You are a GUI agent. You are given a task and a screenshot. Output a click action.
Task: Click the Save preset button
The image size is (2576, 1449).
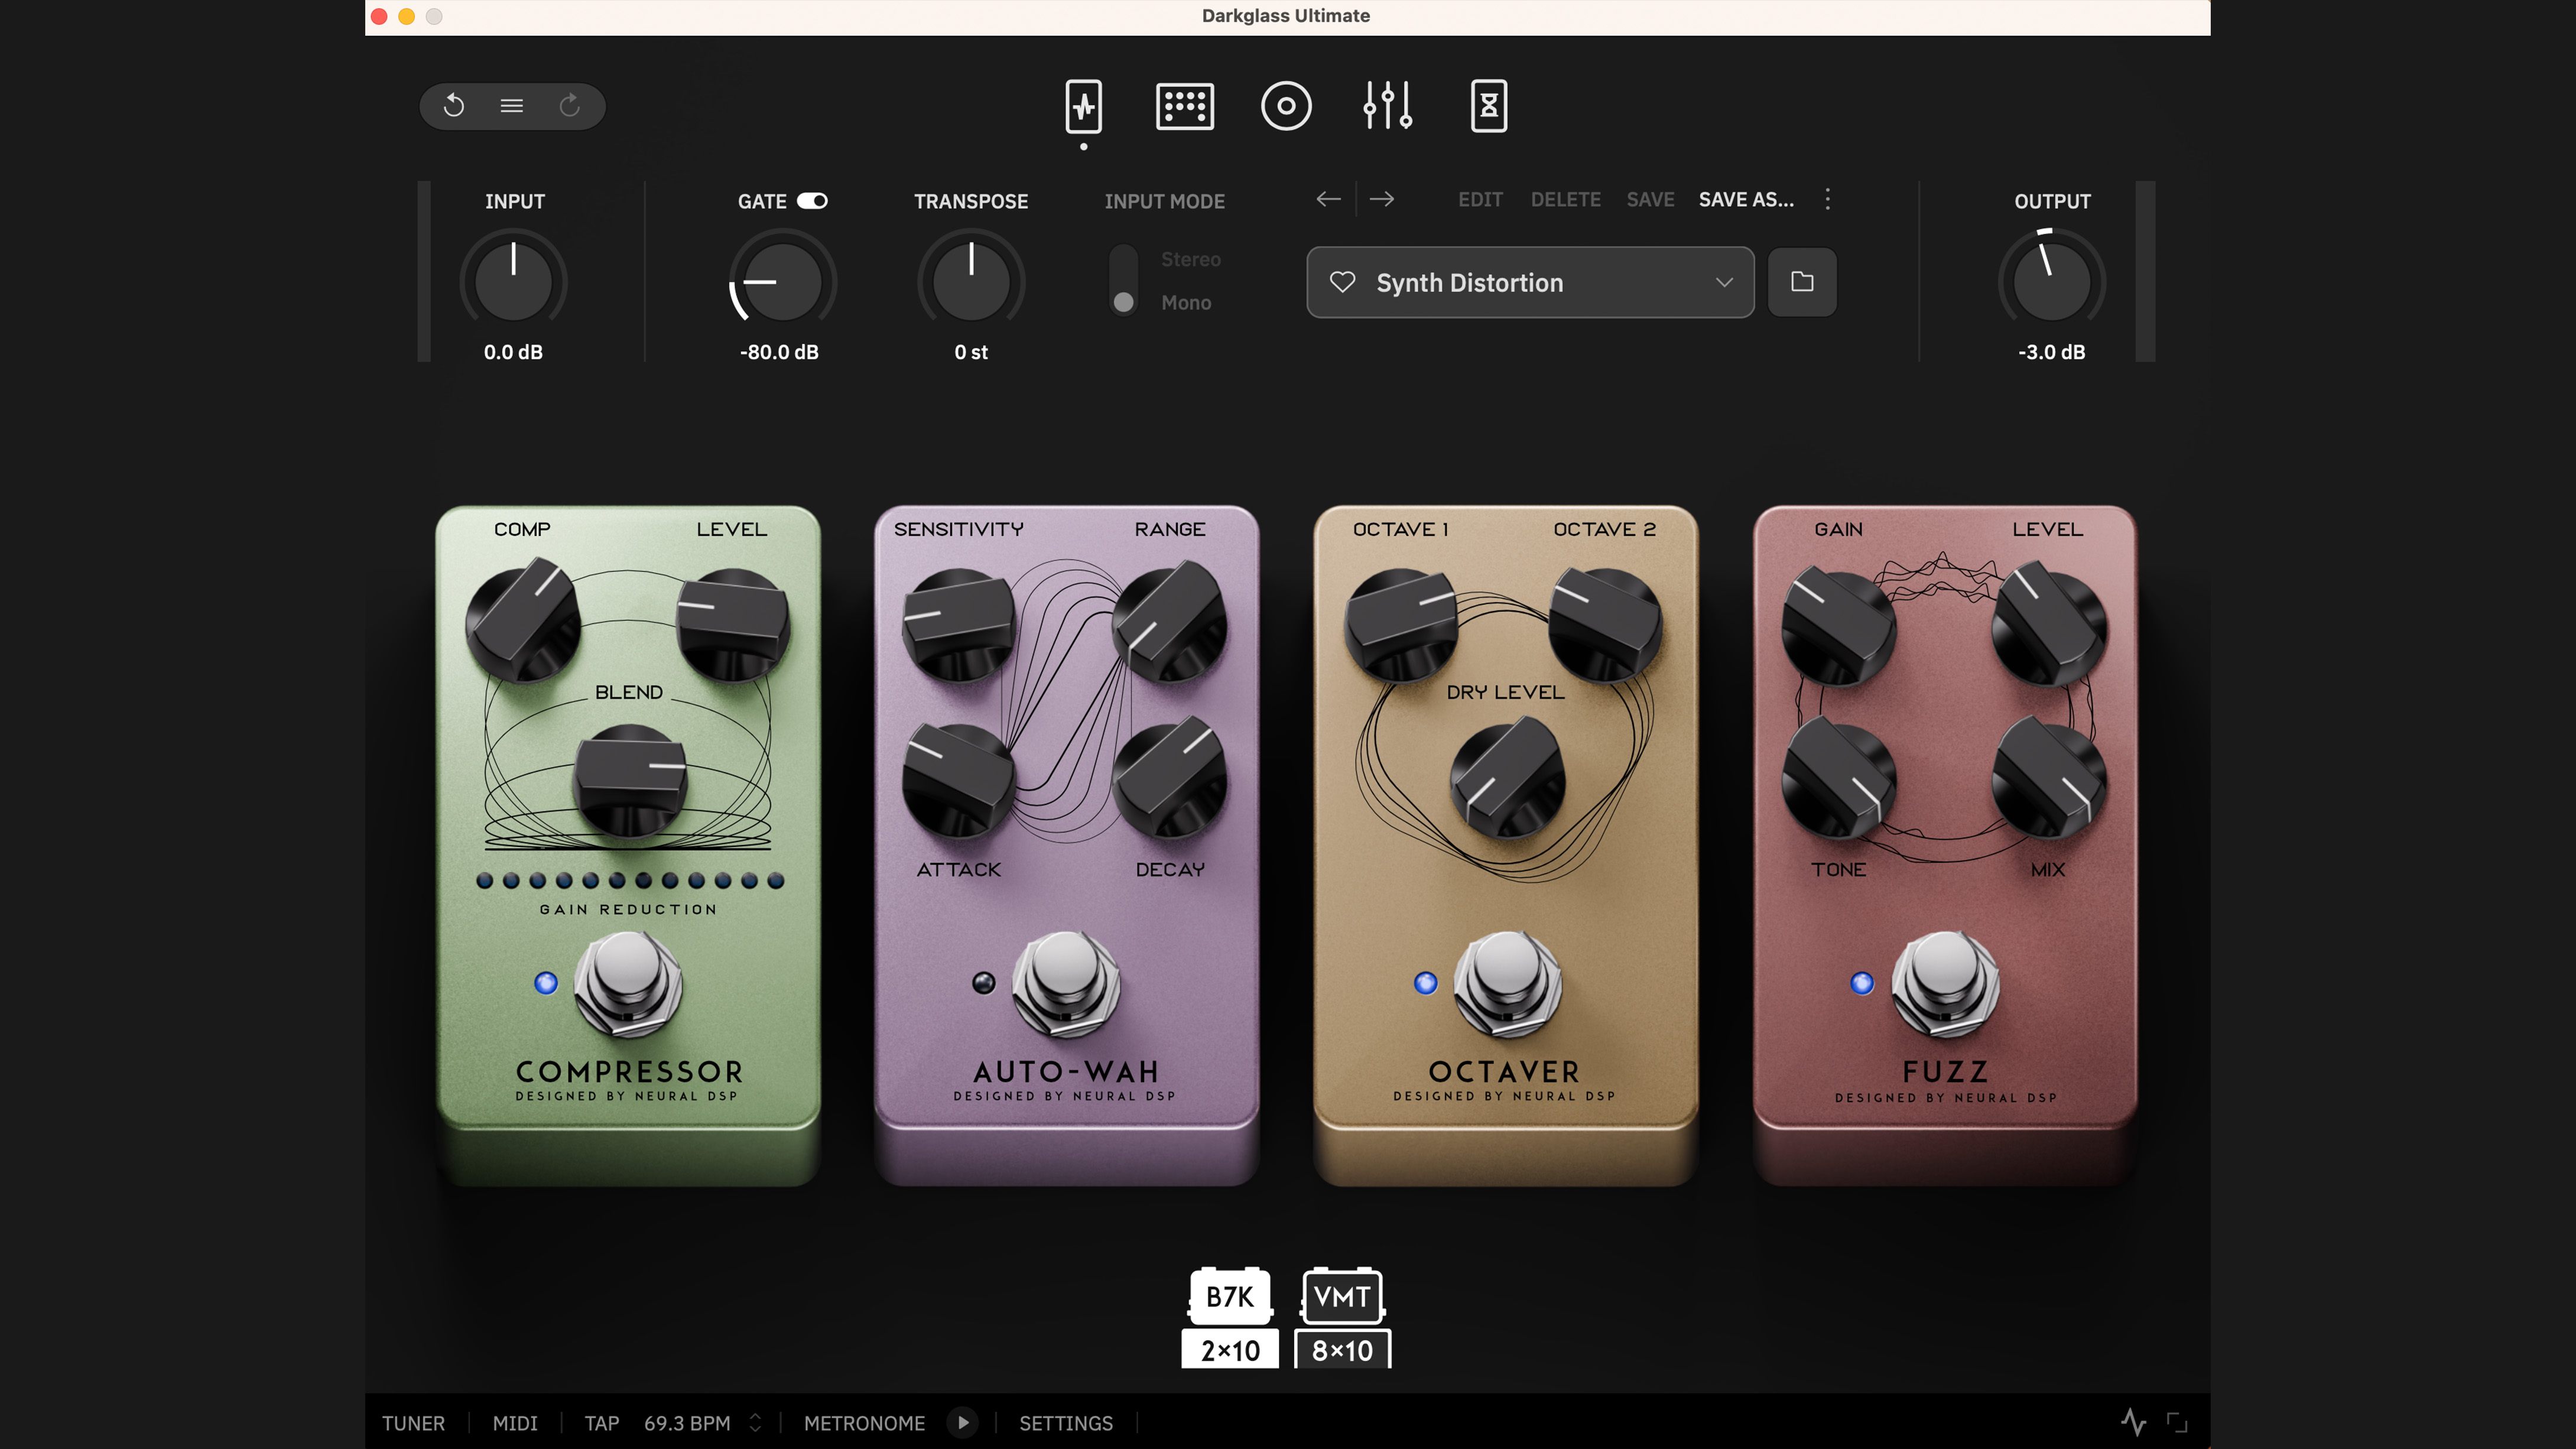point(1650,199)
